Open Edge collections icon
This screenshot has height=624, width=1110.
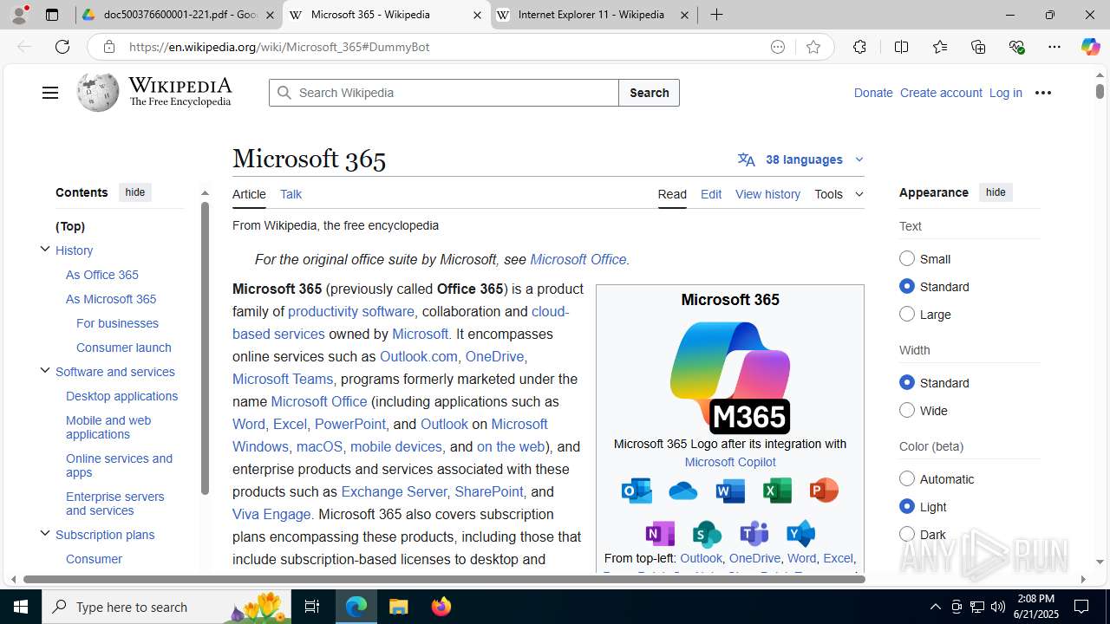pyautogui.click(x=978, y=47)
